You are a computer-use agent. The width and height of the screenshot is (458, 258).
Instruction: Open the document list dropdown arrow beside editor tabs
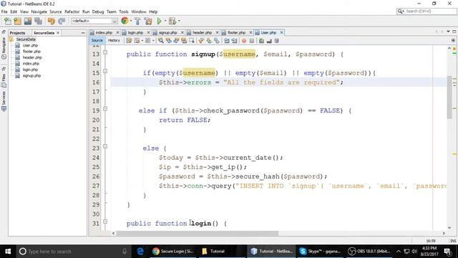click(x=449, y=32)
